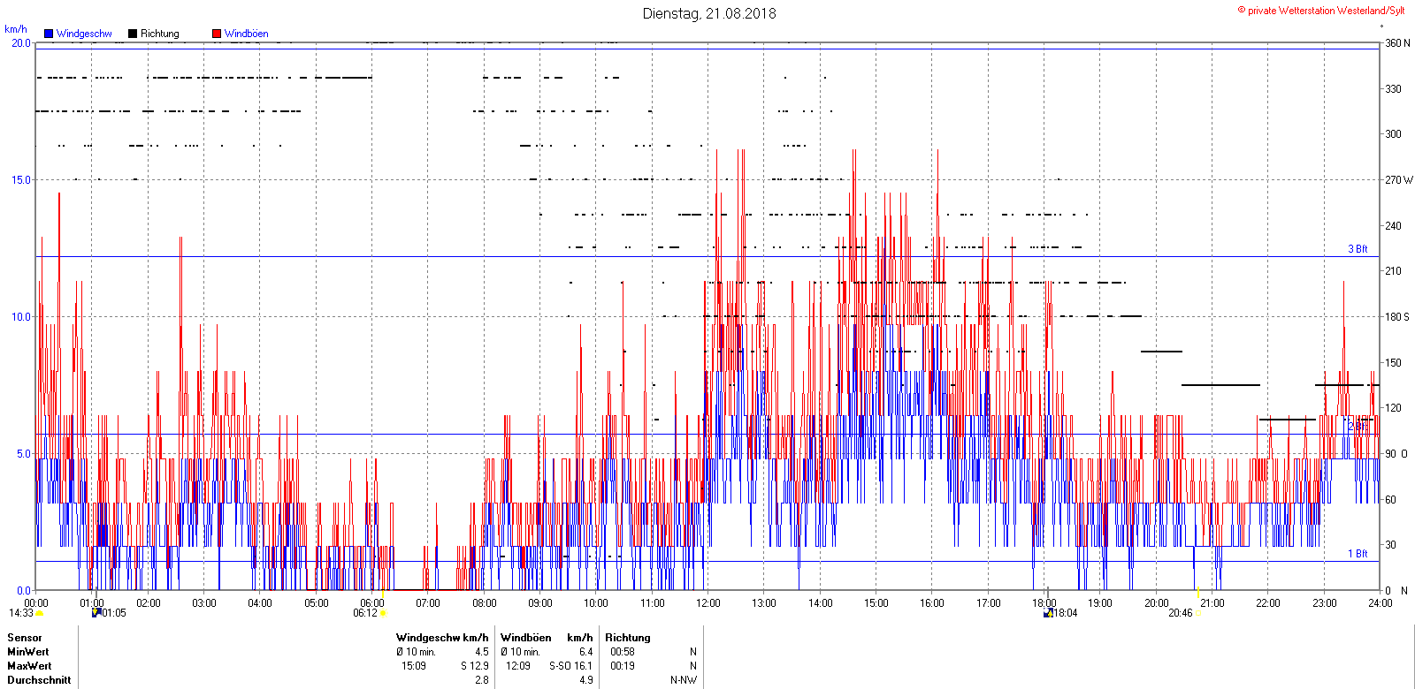Image resolution: width=1415 pixels, height=689 pixels.
Task: Click the 15:09 max wind speed time
Action: (x=414, y=666)
